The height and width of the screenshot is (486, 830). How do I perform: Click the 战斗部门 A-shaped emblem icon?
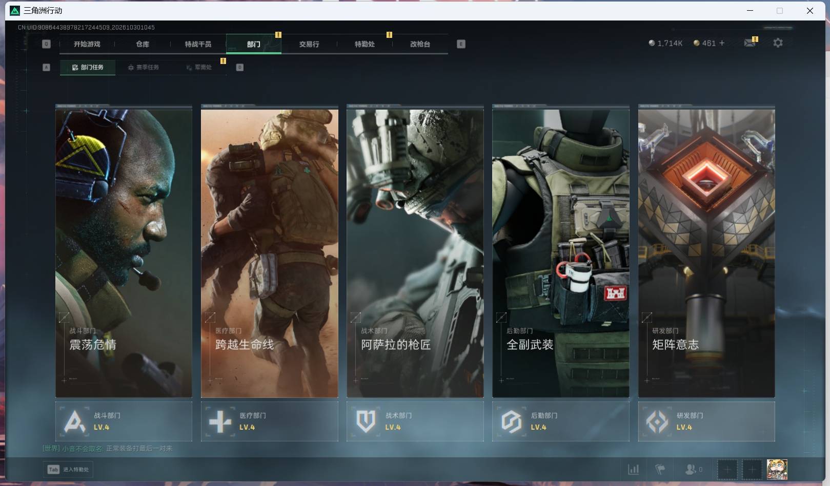coord(75,421)
